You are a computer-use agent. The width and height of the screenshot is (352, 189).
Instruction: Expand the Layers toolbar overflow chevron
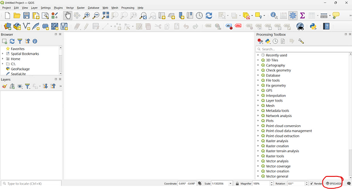[x=60, y=86]
